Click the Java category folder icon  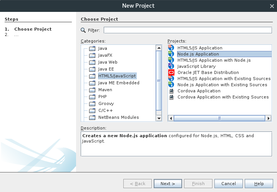point(92,48)
